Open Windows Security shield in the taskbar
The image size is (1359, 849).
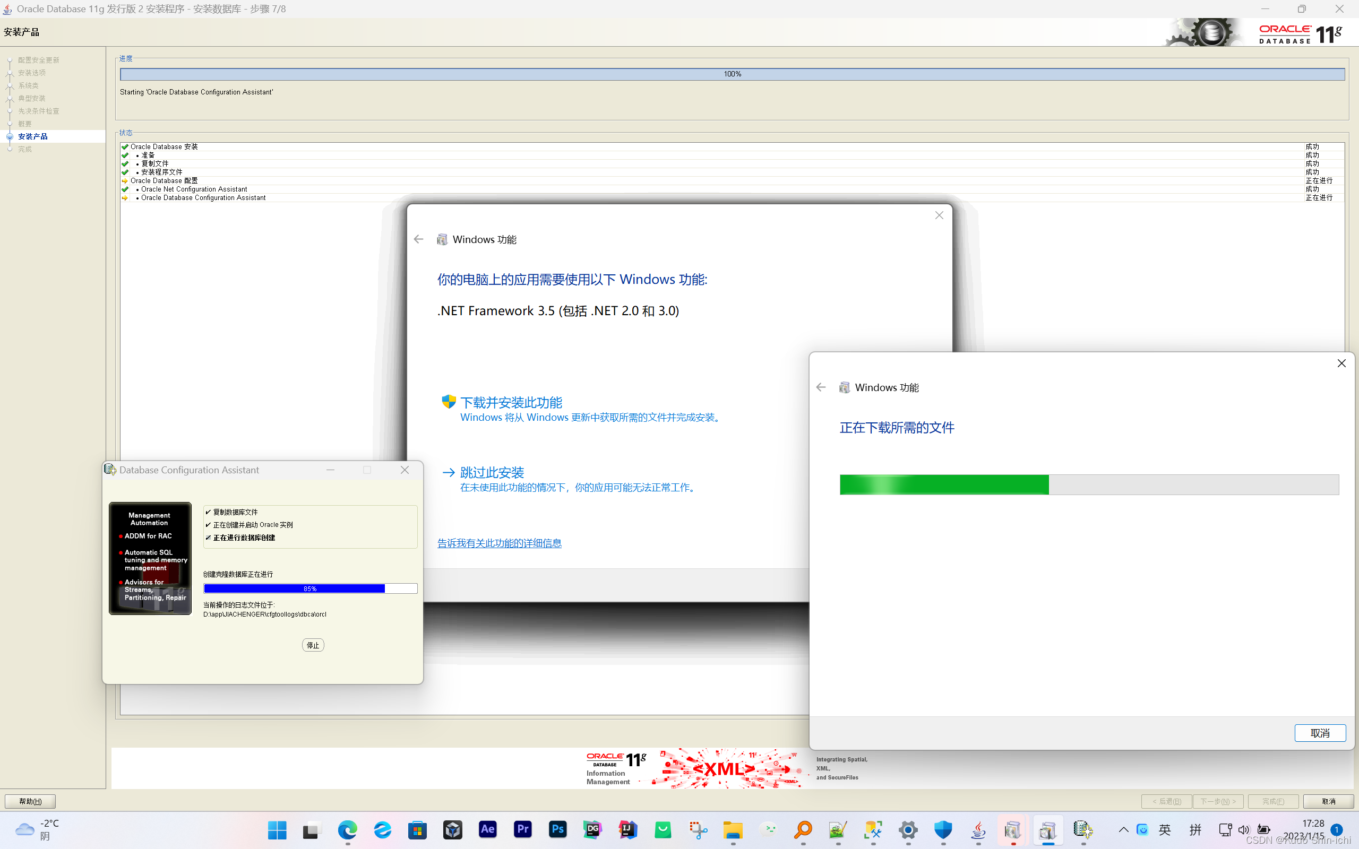pos(943,829)
